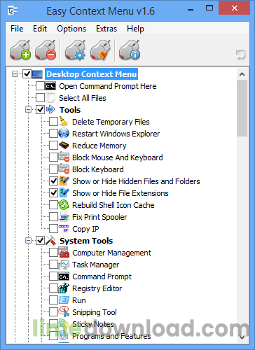Select the Block Keyboard text row

point(98,169)
